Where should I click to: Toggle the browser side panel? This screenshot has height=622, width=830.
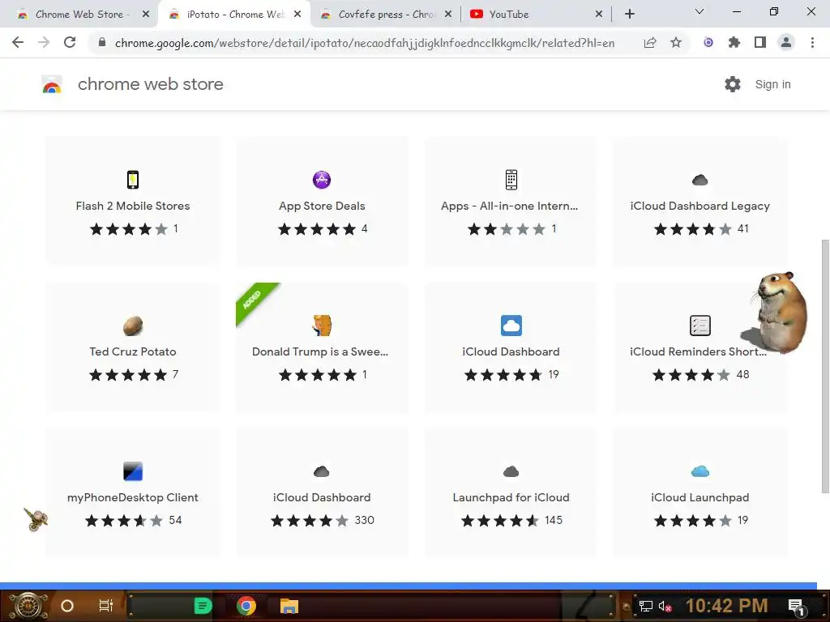[x=760, y=42]
